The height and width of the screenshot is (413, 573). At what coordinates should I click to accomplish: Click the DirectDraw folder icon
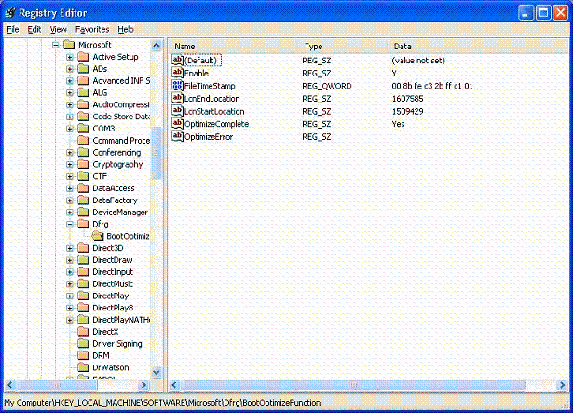[83, 260]
